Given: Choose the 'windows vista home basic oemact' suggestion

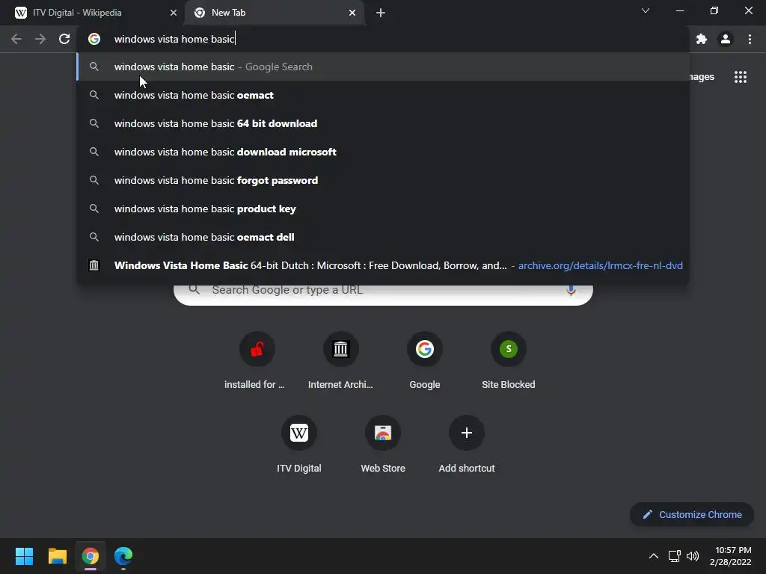Looking at the screenshot, I should click(383, 95).
